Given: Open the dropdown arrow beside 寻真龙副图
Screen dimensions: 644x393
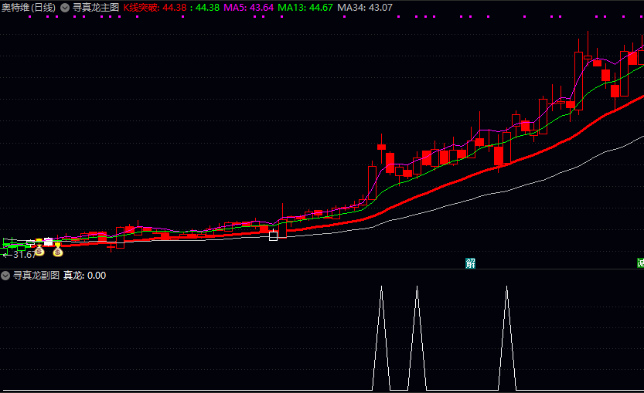Looking at the screenshot, I should point(5,276).
